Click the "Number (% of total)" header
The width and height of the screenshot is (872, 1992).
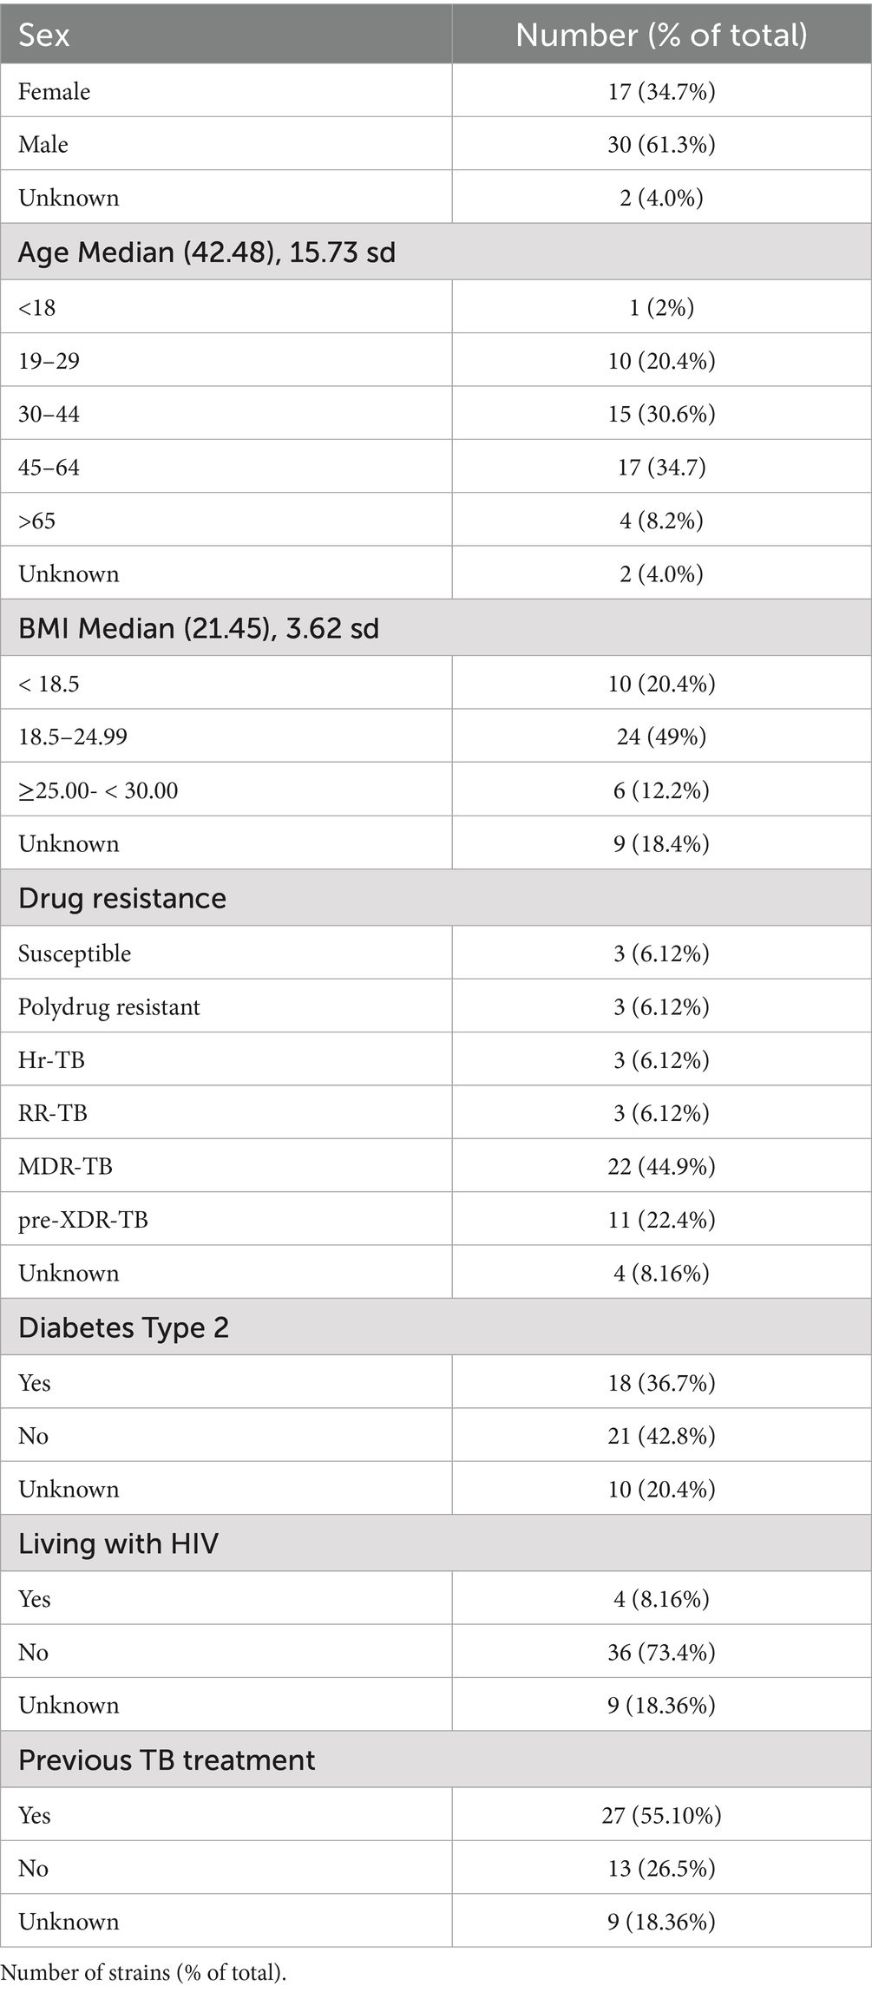(x=661, y=35)
